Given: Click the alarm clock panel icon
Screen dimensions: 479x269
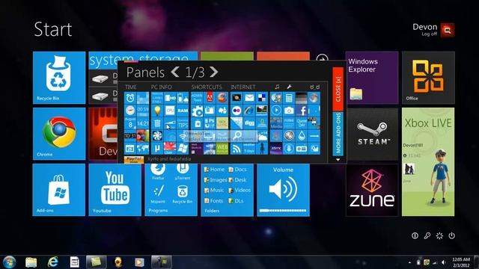Looking at the screenshot, I should 130,98.
